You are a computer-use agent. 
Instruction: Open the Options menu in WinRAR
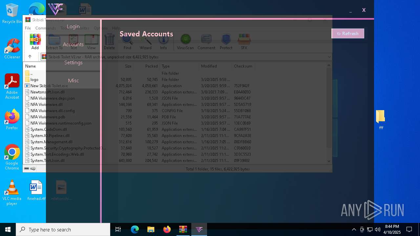pos(101,28)
